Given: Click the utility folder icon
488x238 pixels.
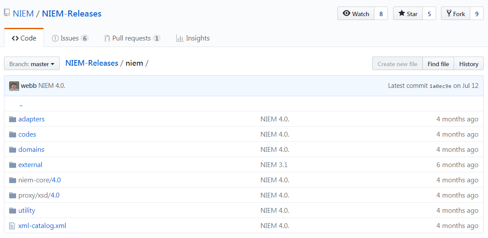Looking at the screenshot, I should point(13,211).
